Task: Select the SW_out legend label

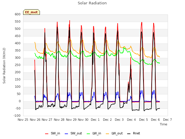Action: pyautogui.click(x=76, y=133)
